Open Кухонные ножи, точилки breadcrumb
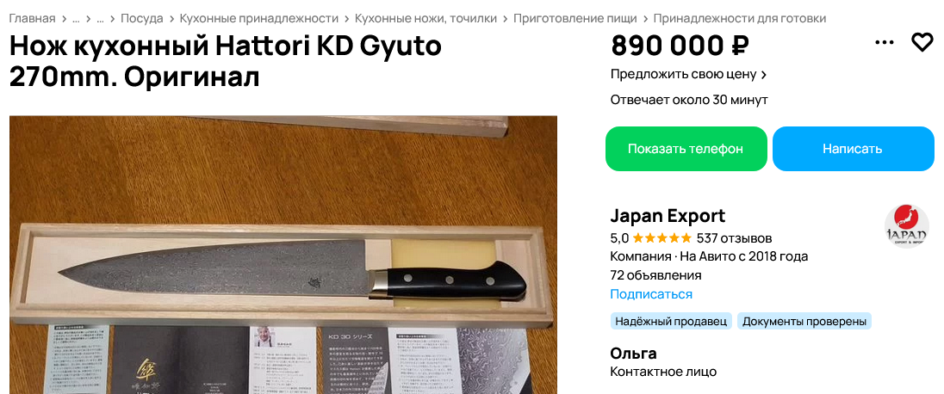 (425, 19)
